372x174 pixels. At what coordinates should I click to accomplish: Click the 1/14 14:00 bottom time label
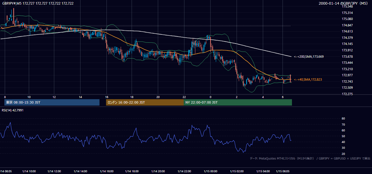pos(81,171)
